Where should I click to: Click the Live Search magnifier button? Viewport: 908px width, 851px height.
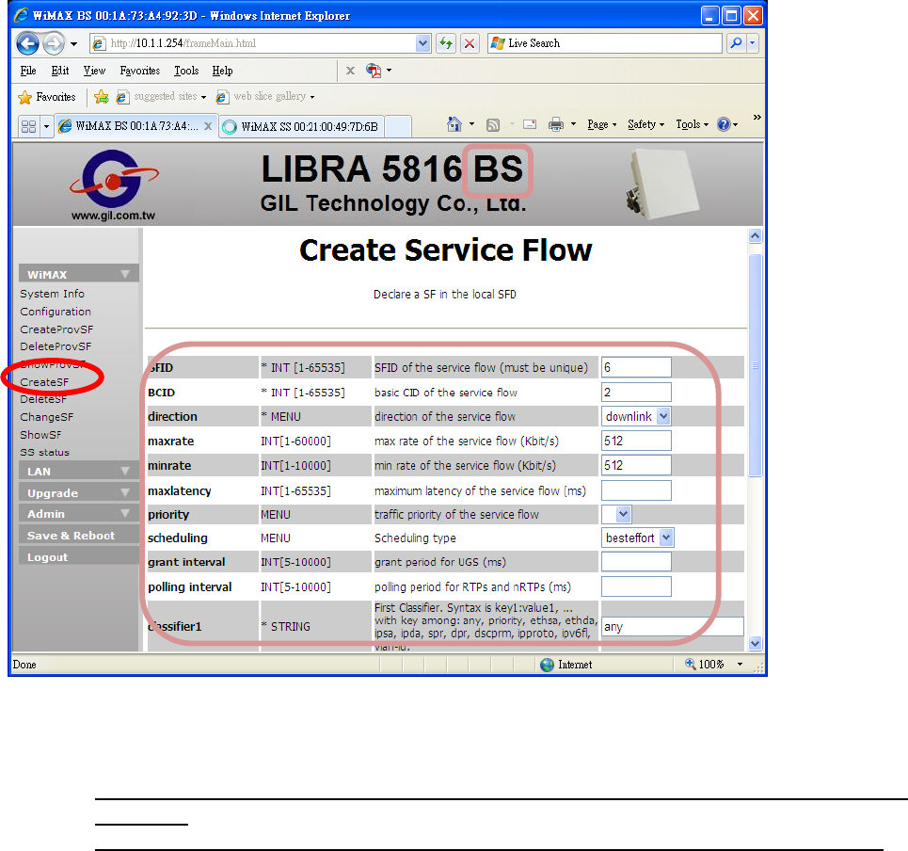pos(736,43)
